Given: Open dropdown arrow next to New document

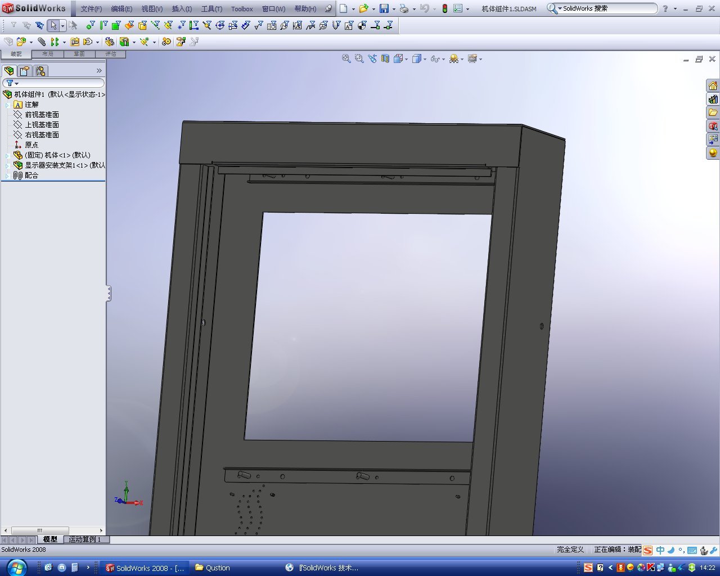Looking at the screenshot, I should pos(353,9).
